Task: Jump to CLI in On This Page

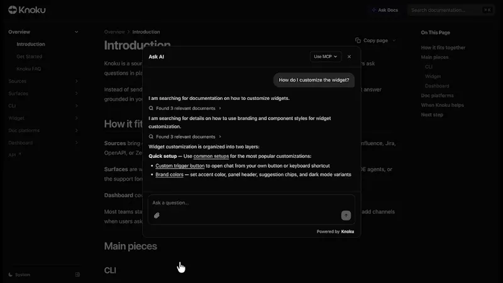Action: coord(429,67)
